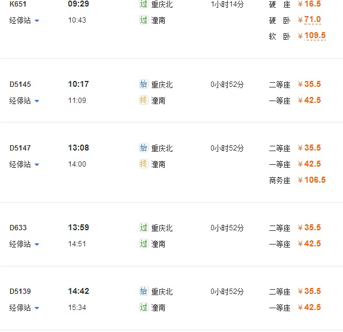Open train D5139 details
Image resolution: width=343 pixels, height=332 pixels.
point(20,292)
